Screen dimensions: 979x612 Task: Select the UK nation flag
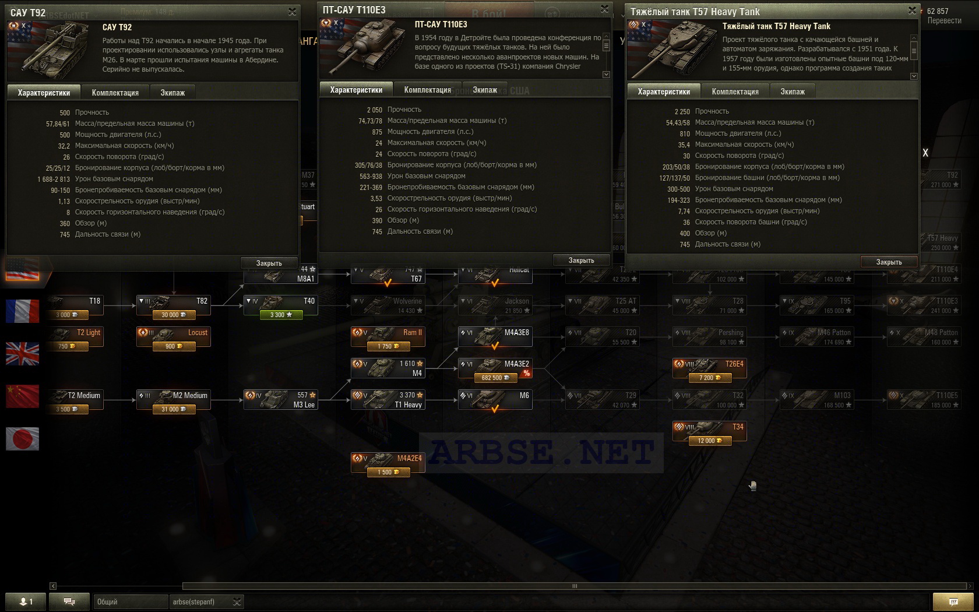point(22,354)
